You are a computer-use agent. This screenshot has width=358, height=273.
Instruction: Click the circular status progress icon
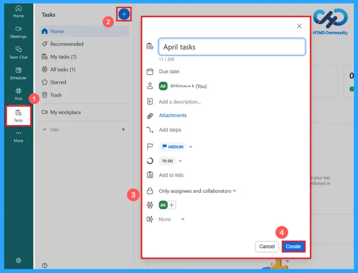(150, 161)
